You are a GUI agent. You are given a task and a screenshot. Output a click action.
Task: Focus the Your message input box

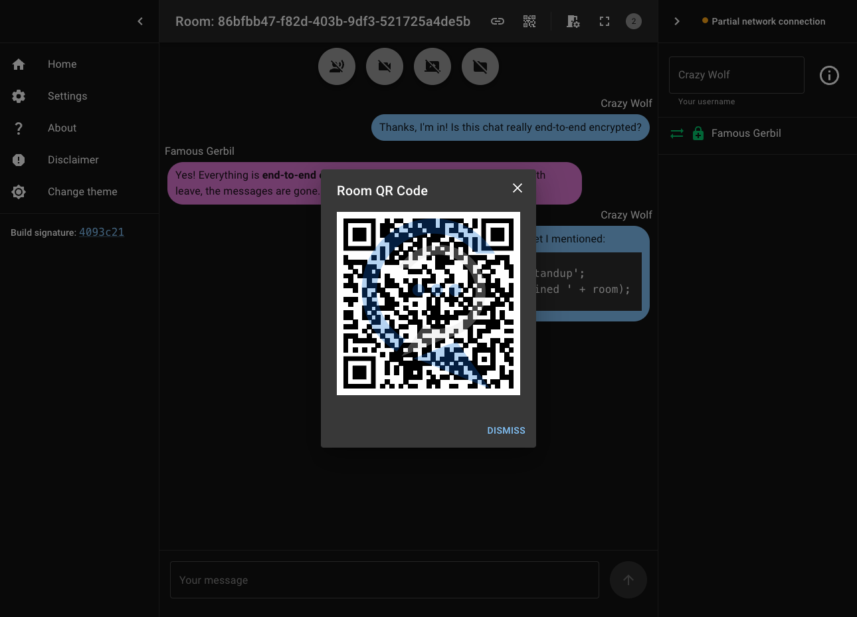click(385, 580)
